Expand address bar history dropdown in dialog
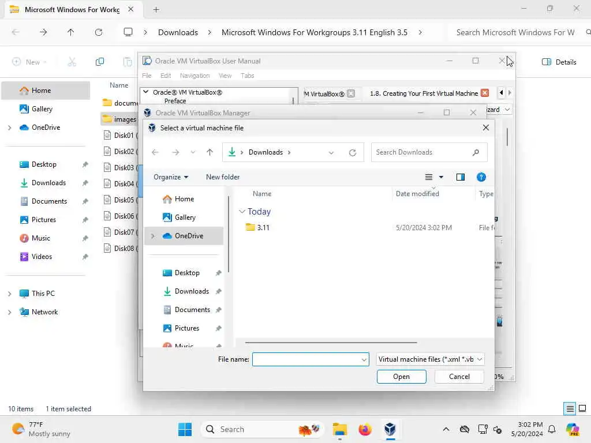 tap(331, 152)
